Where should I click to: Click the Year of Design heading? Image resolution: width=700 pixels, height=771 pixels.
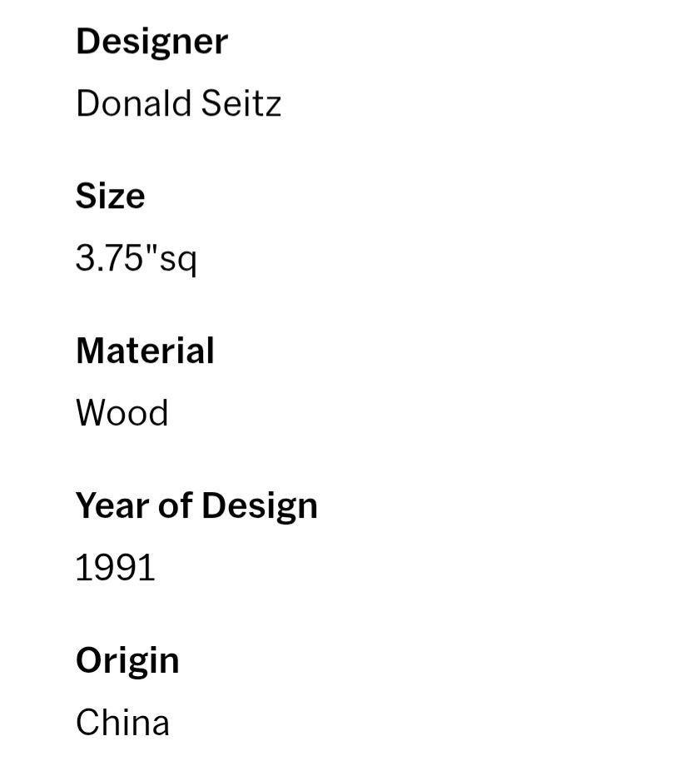tap(196, 506)
